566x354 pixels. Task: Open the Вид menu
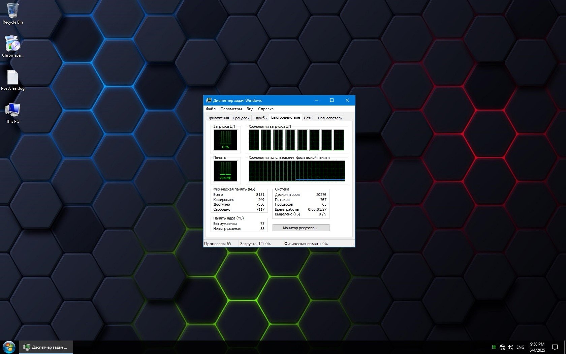click(250, 109)
